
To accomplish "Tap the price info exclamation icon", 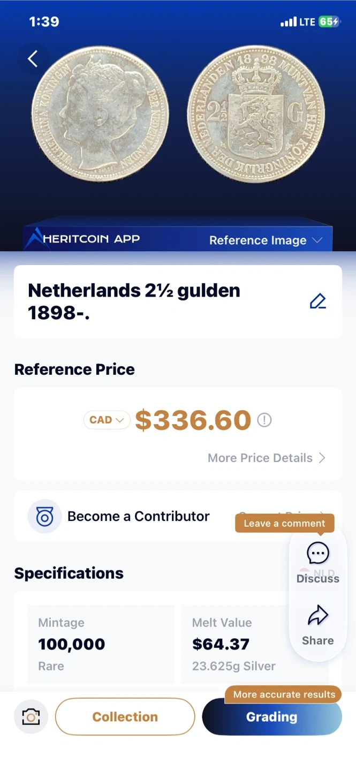I will [264, 420].
